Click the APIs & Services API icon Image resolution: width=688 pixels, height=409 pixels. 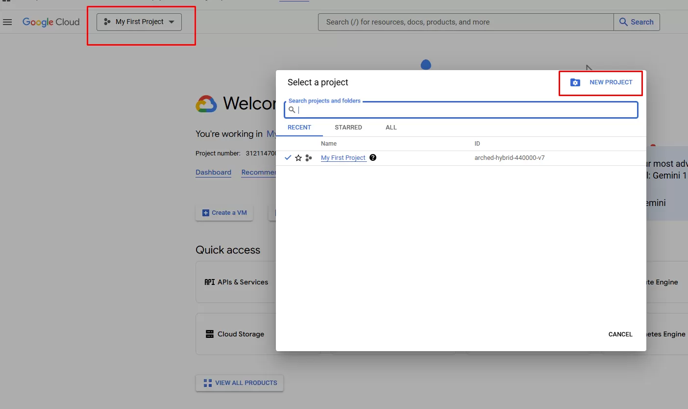[x=210, y=282]
